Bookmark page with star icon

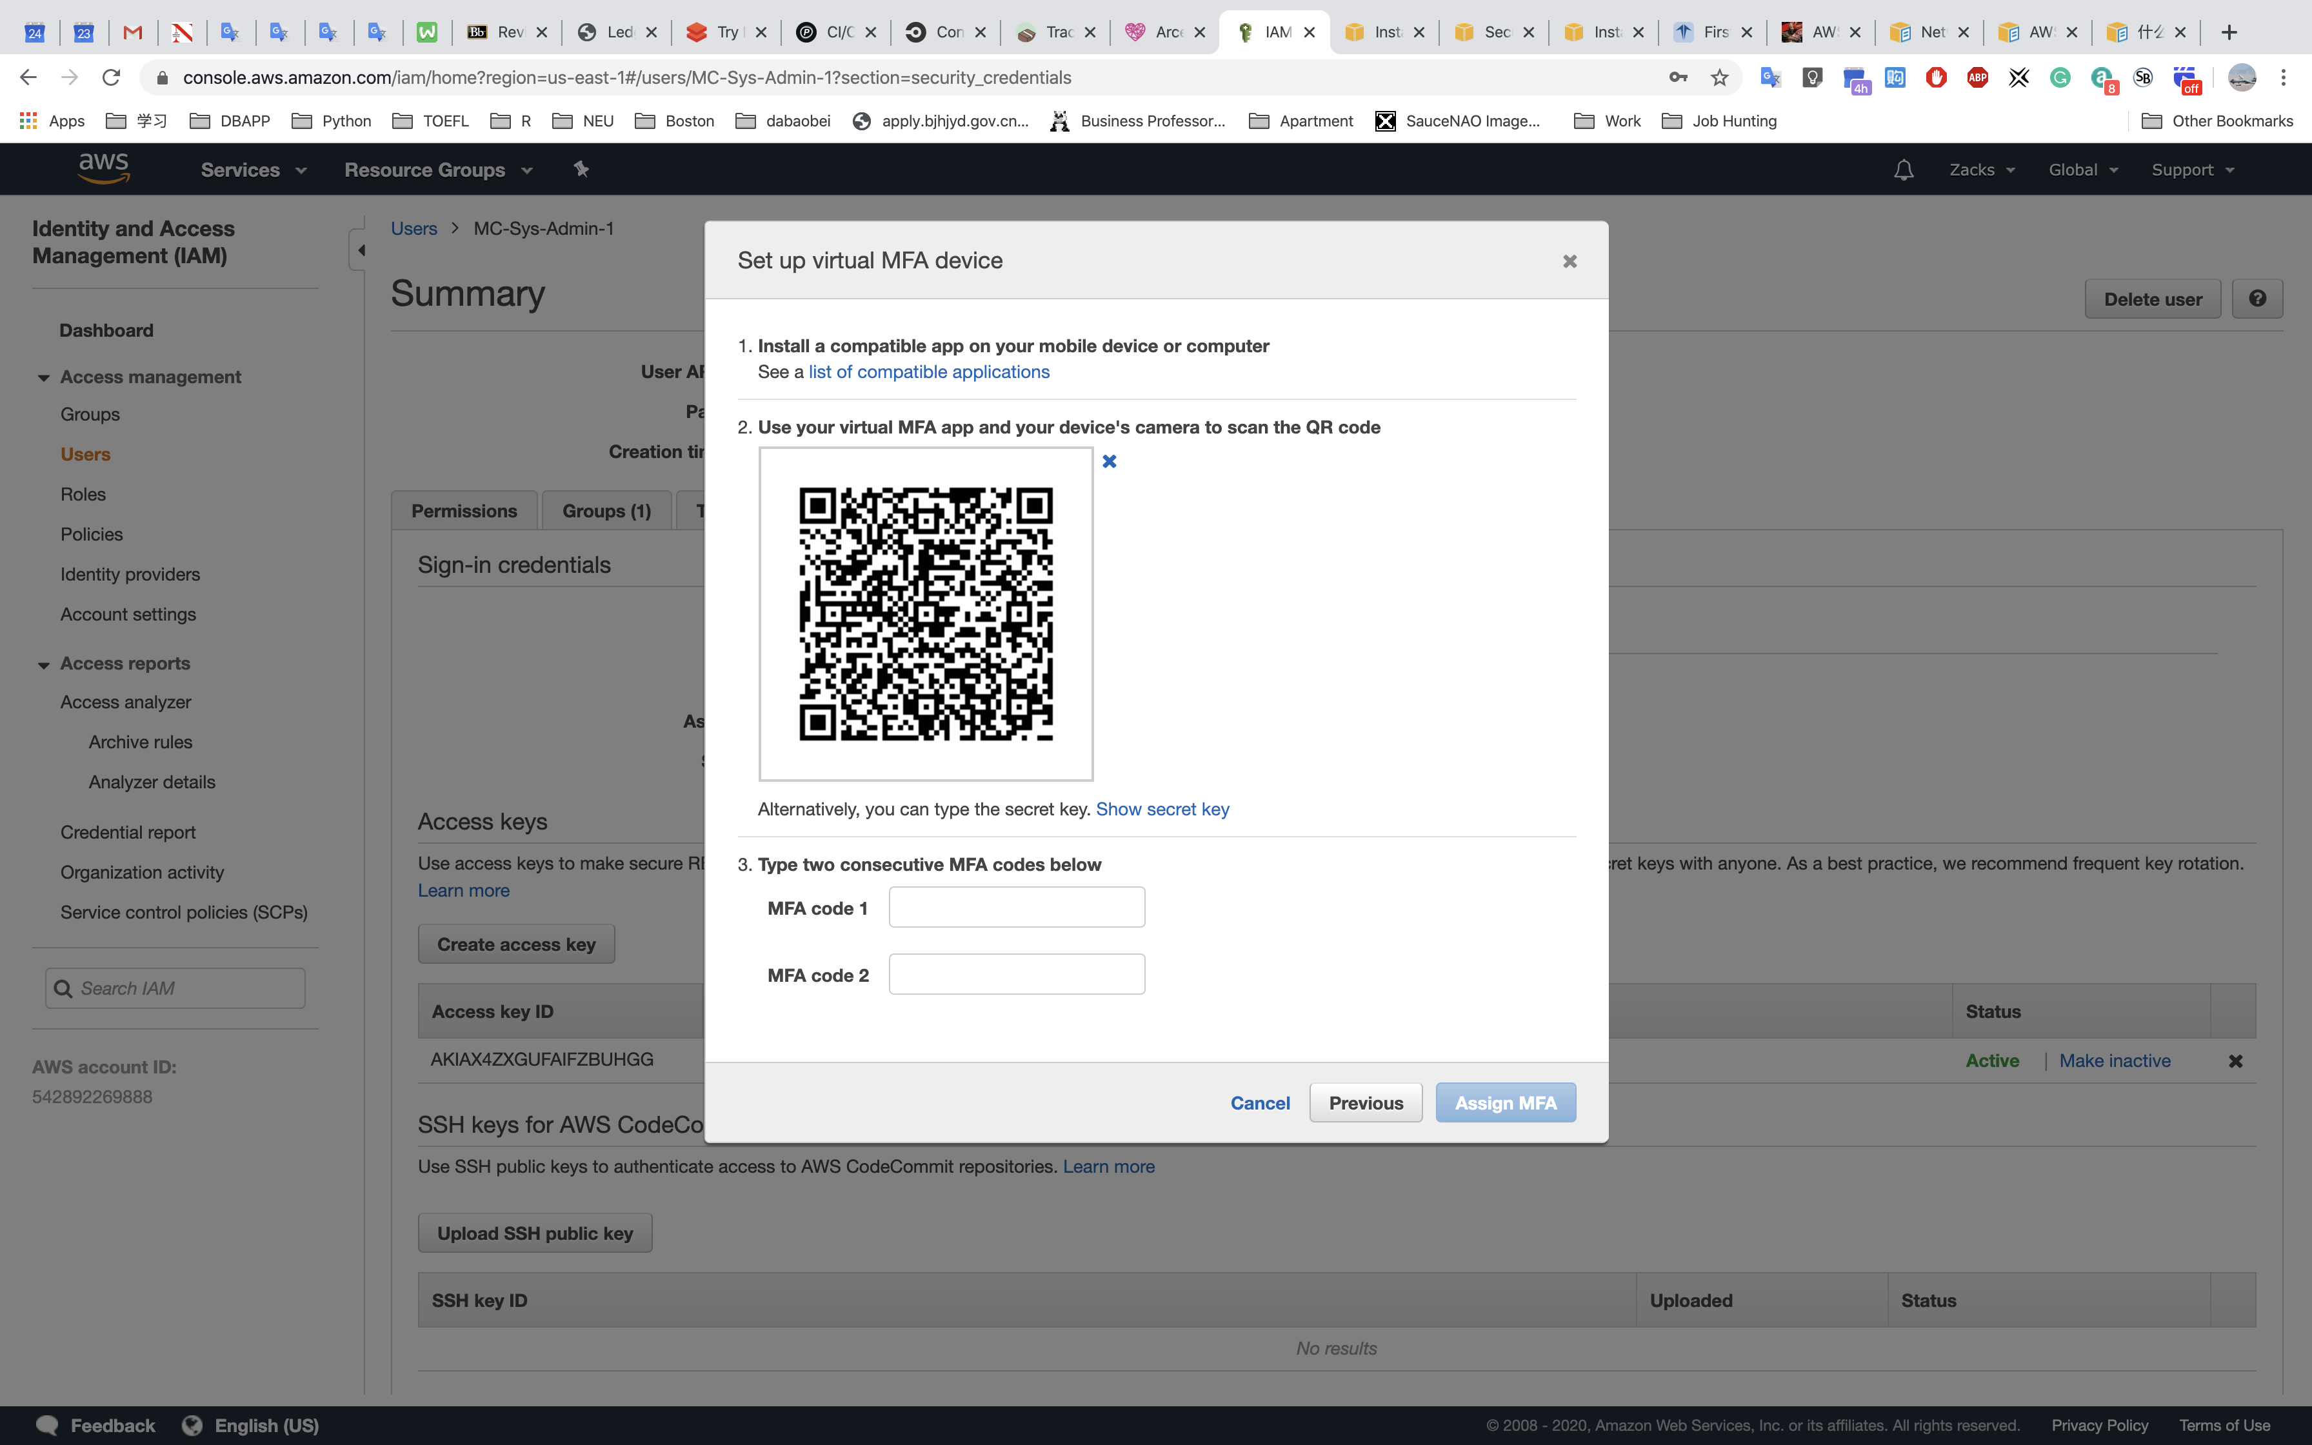pyautogui.click(x=1720, y=77)
